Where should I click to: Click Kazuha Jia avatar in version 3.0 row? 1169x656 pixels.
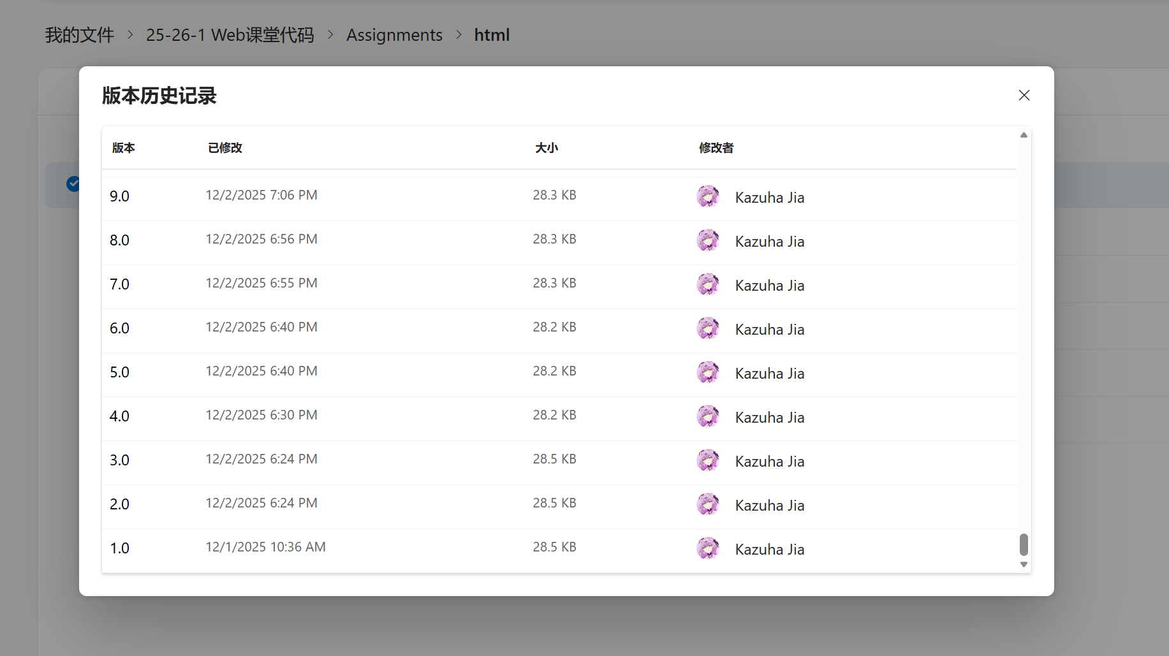click(x=707, y=461)
